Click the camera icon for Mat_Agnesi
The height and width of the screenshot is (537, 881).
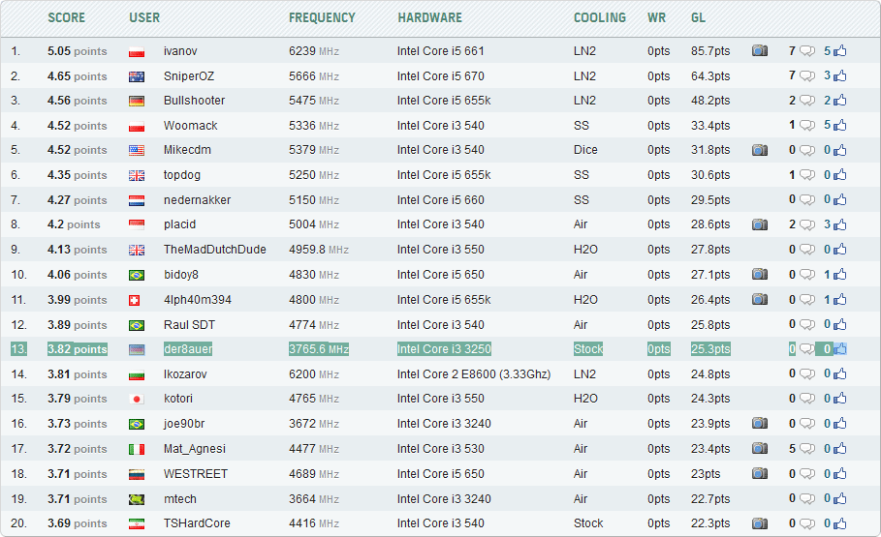point(760,449)
